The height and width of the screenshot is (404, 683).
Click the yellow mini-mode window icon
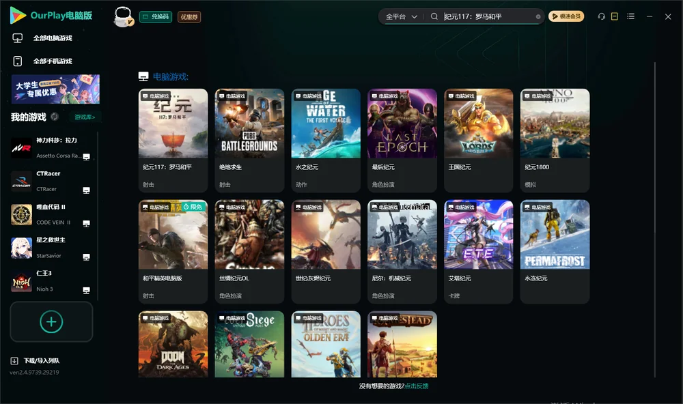point(614,16)
